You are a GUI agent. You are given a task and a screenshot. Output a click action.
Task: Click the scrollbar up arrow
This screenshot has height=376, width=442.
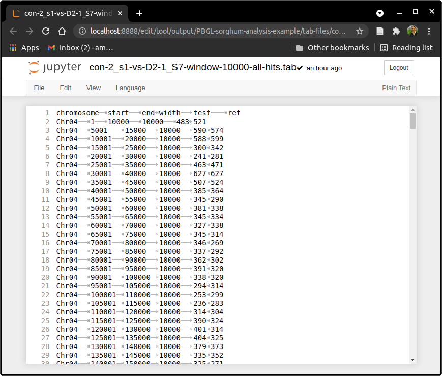coord(412,110)
